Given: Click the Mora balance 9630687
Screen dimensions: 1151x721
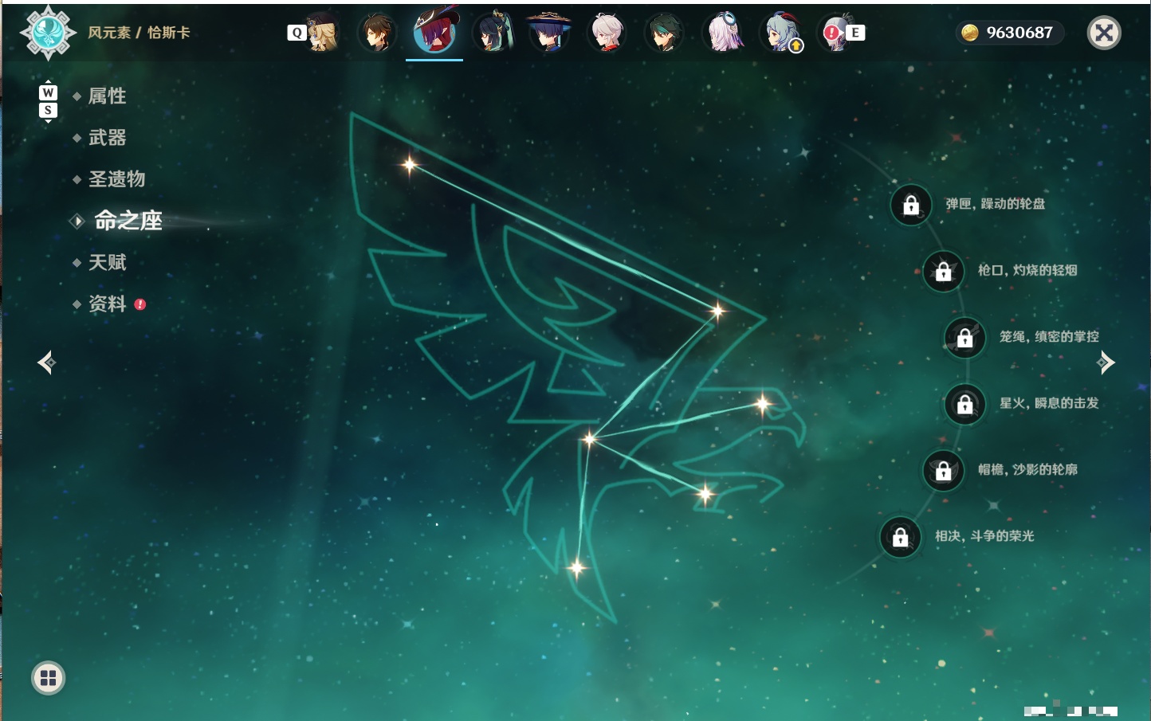Looking at the screenshot, I should pyautogui.click(x=1019, y=33).
